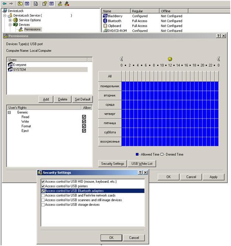Click Cancel in Security Settings dialog
Viewport: 231px width, 246px height.
coord(134,238)
